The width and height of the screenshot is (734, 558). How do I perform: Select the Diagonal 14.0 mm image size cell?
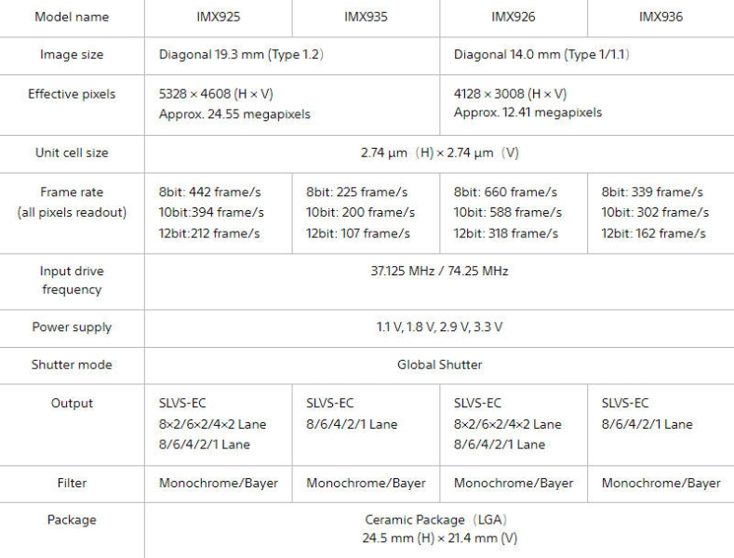[x=541, y=55]
